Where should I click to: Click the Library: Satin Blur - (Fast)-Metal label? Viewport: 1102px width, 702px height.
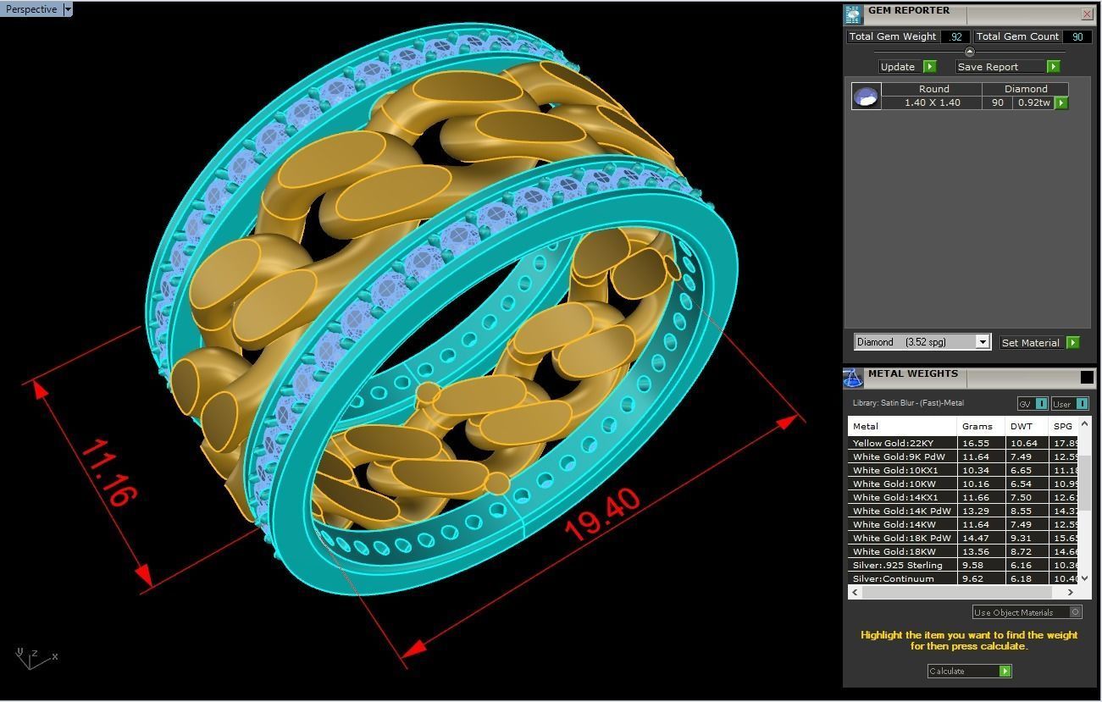tap(908, 403)
